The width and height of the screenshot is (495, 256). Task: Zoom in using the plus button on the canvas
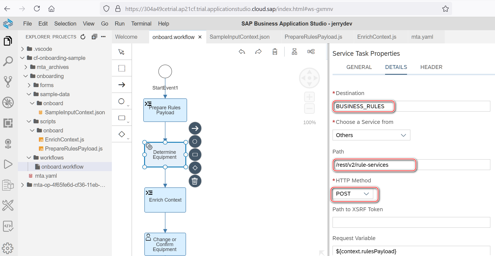(309, 97)
